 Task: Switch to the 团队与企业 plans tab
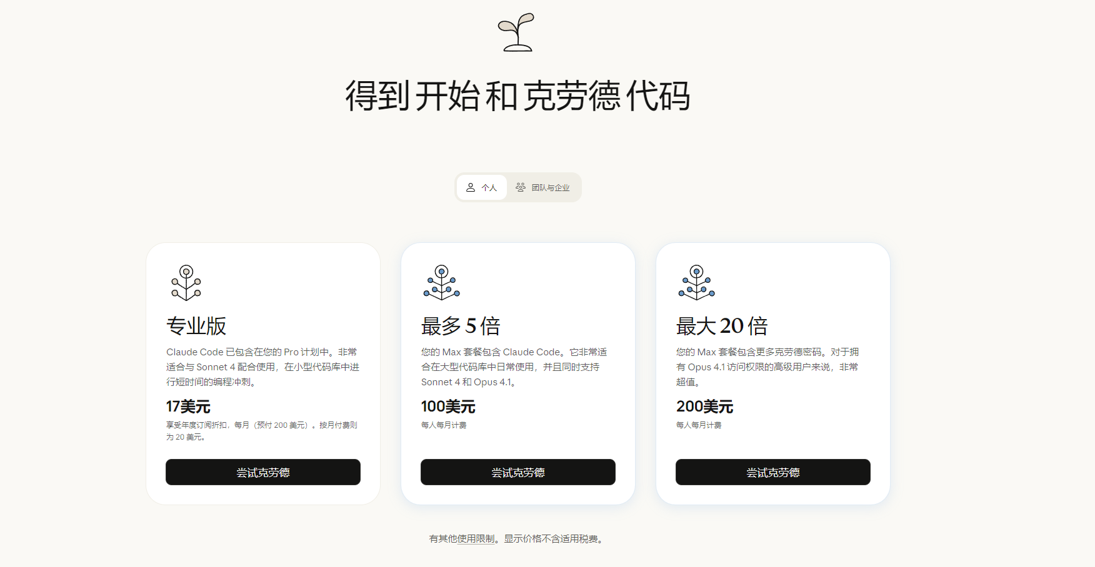[543, 187]
